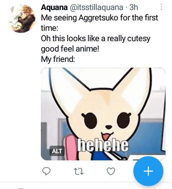Open the reply icon under the tweet

coord(46,171)
